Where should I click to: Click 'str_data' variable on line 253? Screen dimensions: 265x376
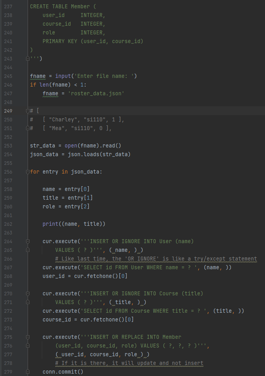pos(43,145)
